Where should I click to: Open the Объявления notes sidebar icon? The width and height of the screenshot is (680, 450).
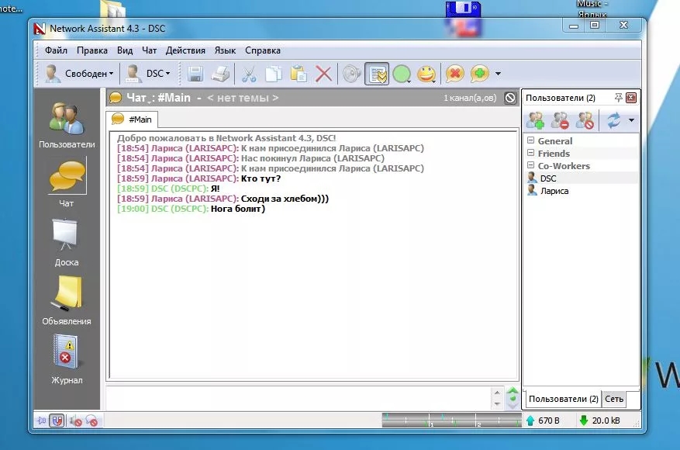coord(67,301)
